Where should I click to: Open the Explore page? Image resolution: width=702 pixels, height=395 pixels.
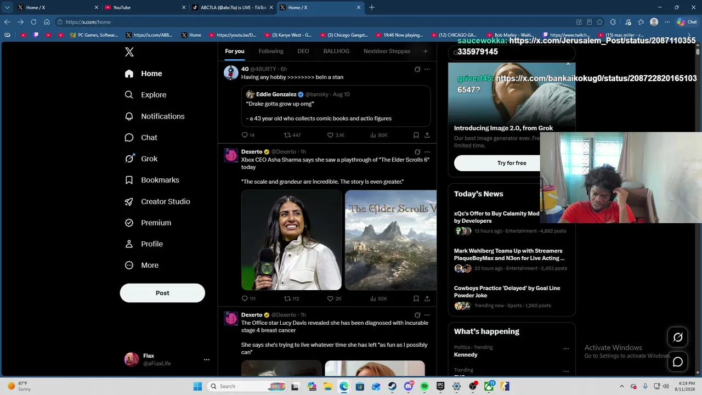click(x=145, y=95)
